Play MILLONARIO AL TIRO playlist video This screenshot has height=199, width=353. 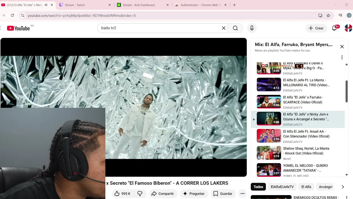pyautogui.click(x=298, y=85)
